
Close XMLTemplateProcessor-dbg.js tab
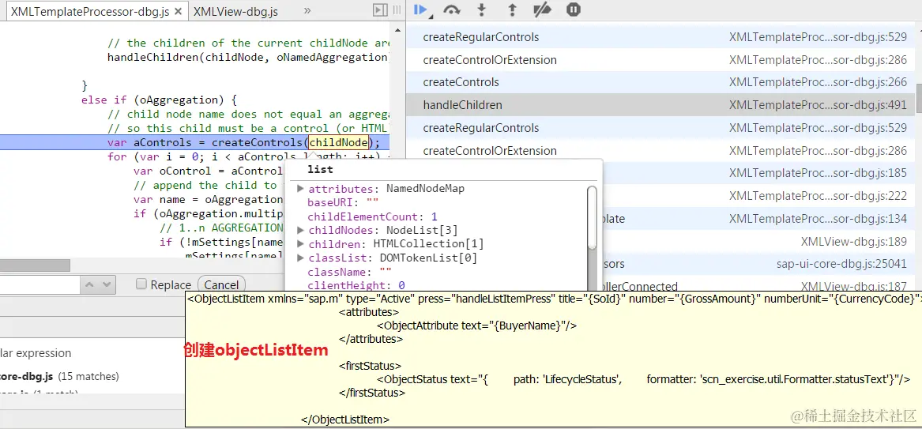179,11
